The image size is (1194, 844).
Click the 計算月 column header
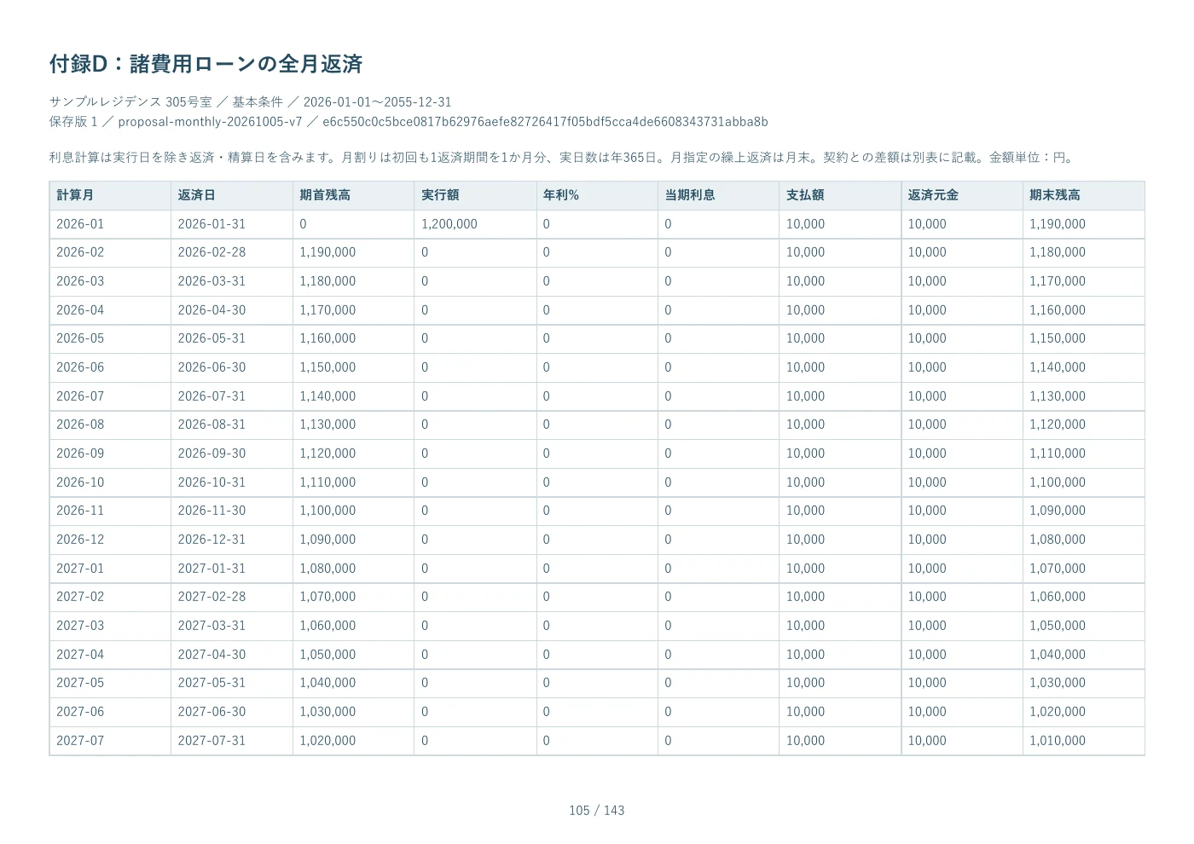click(110, 195)
